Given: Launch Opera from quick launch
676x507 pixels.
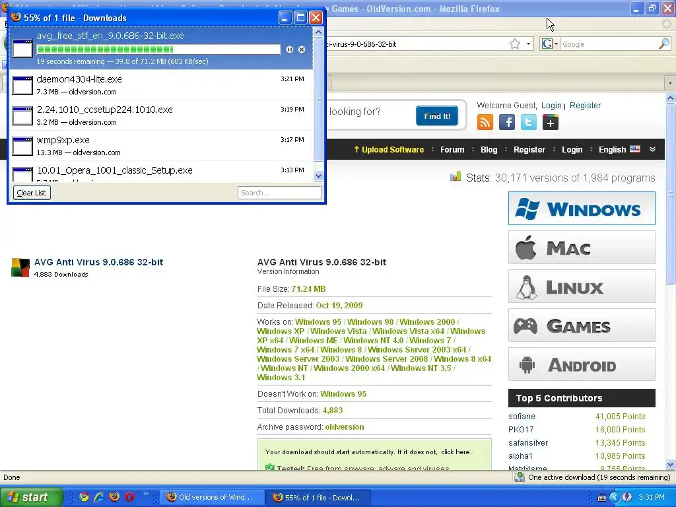Looking at the screenshot, I should [129, 496].
